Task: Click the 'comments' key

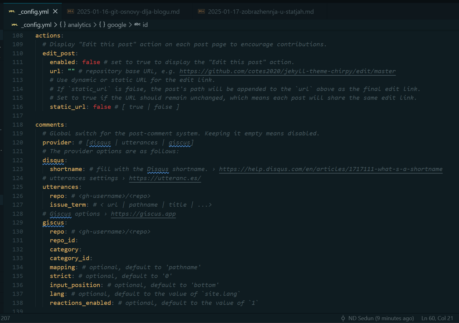Action: pyautogui.click(x=50, y=125)
